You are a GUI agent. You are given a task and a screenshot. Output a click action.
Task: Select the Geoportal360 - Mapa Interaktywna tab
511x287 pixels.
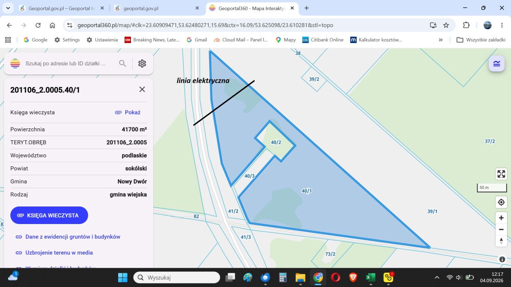(x=252, y=8)
